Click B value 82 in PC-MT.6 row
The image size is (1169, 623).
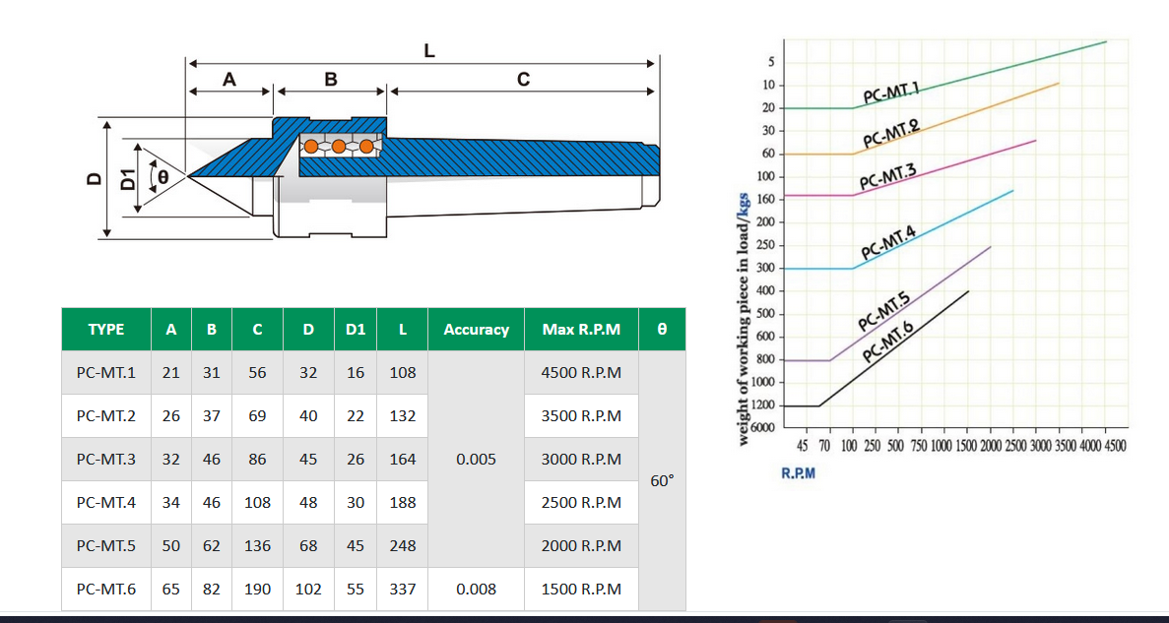click(212, 590)
